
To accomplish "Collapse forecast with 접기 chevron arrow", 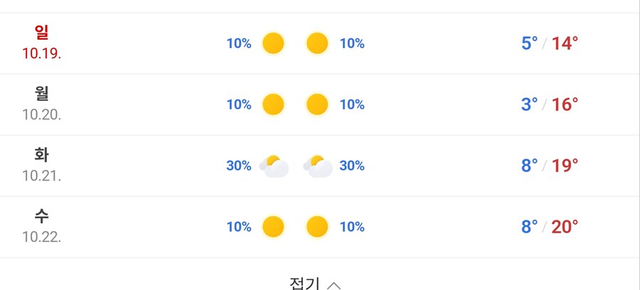I will click(334, 285).
